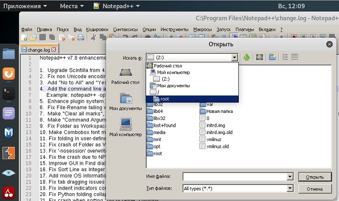Launch Burp Suite from the dock
Image resolution: width=339 pixels, height=201 pixels.
pyautogui.click(x=9, y=153)
